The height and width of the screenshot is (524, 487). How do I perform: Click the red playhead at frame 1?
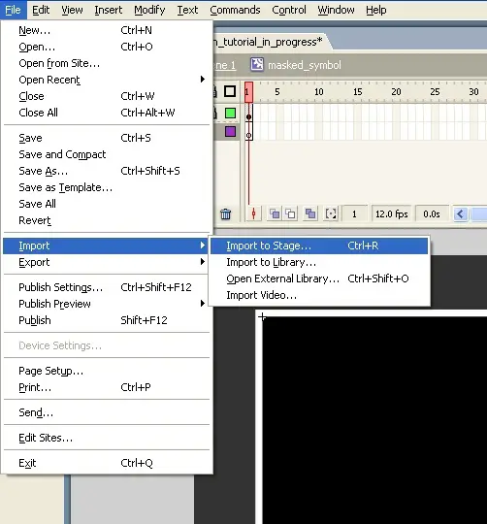[248, 91]
